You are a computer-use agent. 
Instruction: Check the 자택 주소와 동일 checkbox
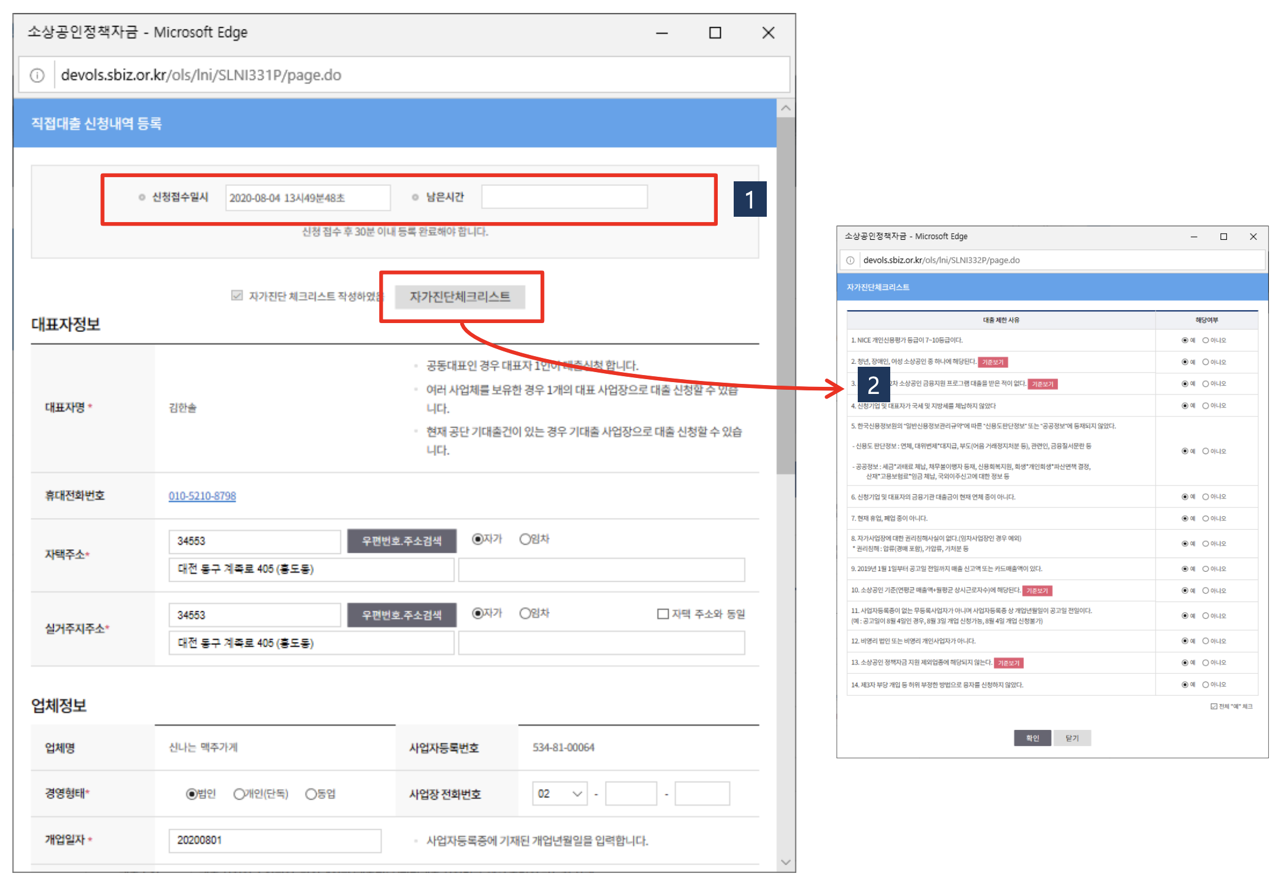[x=663, y=614]
